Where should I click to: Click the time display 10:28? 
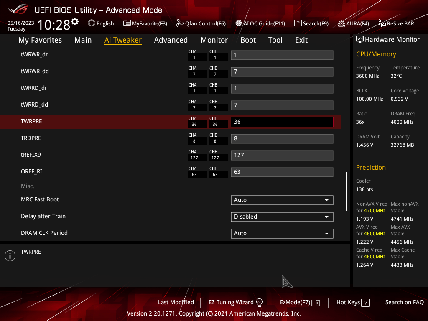pyautogui.click(x=54, y=25)
